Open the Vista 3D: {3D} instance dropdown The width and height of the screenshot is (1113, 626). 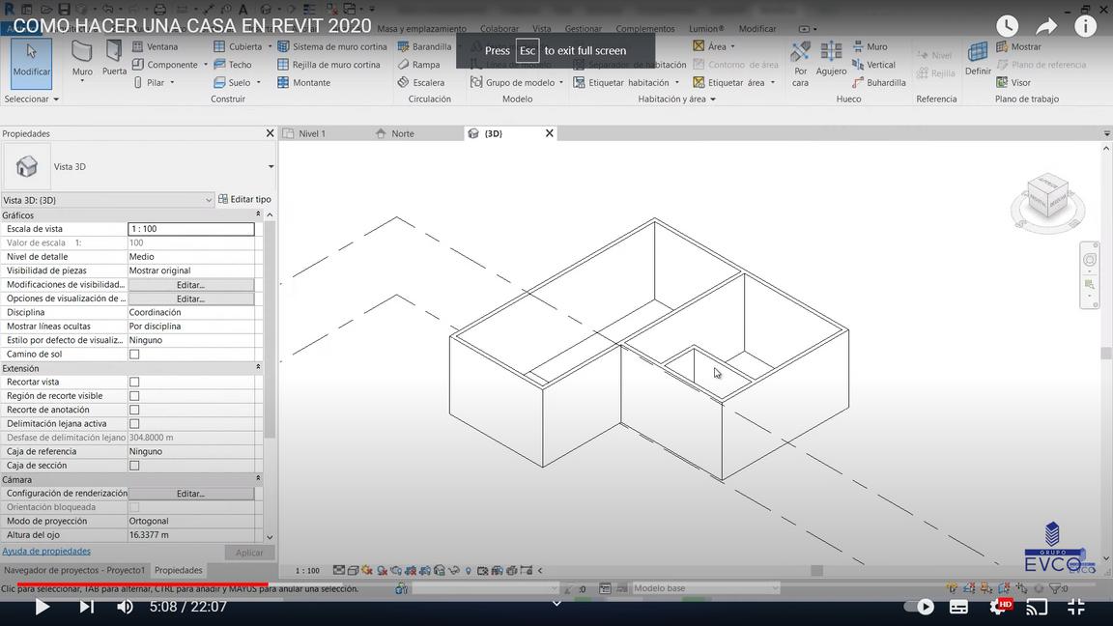209,200
